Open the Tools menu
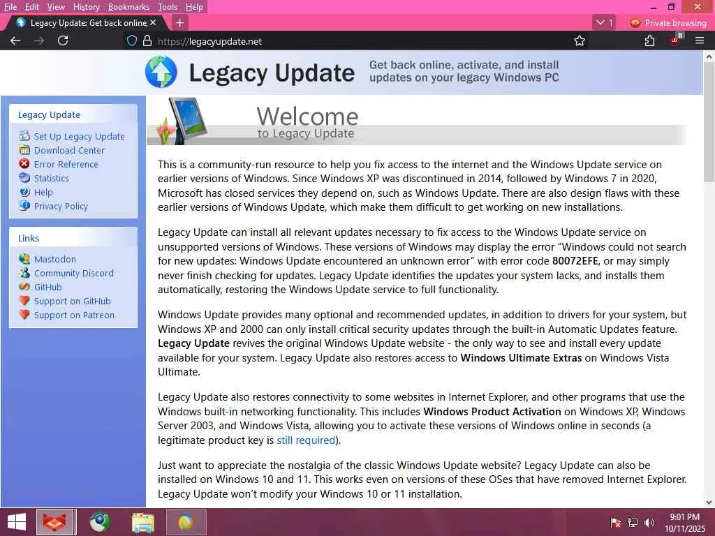 tap(168, 7)
